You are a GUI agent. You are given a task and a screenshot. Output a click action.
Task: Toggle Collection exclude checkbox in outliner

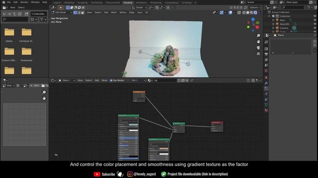point(273,16)
